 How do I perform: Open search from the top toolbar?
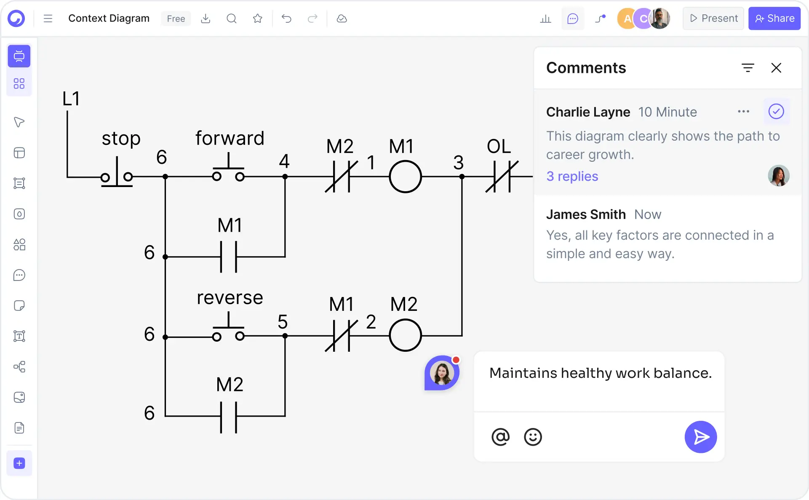pos(231,19)
